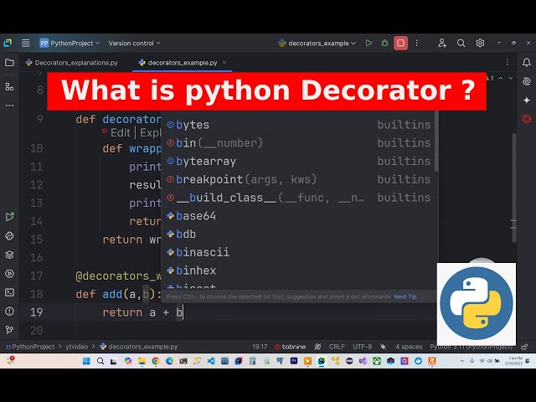Image resolution: width=536 pixels, height=402 pixels.
Task: Expand the decorators_example run configuration selector
Action: tap(317, 43)
